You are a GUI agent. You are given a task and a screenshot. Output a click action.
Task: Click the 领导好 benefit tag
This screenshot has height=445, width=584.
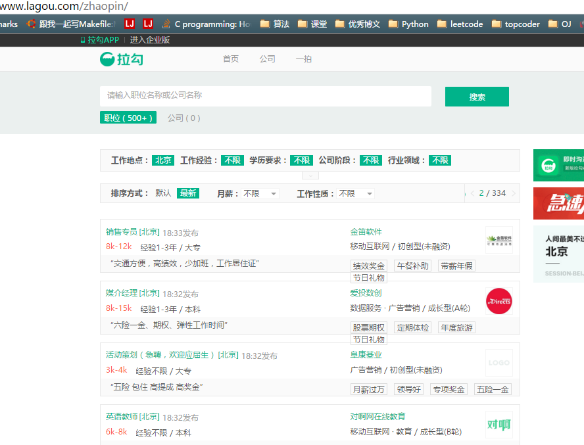point(408,390)
